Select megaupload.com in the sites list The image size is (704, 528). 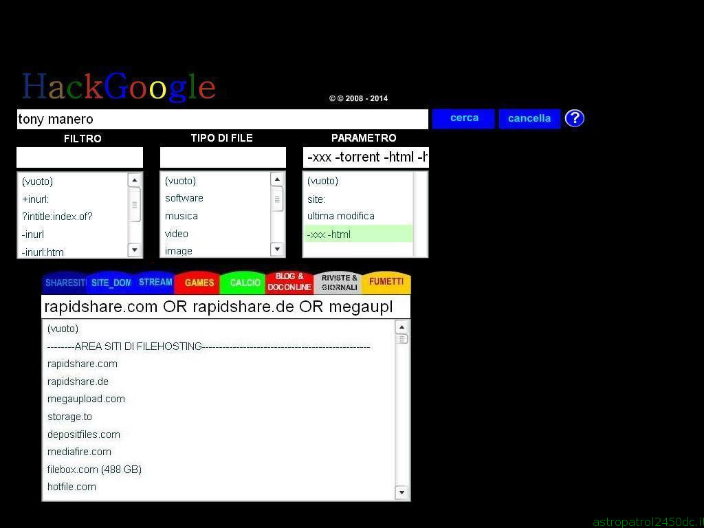[x=219, y=399]
